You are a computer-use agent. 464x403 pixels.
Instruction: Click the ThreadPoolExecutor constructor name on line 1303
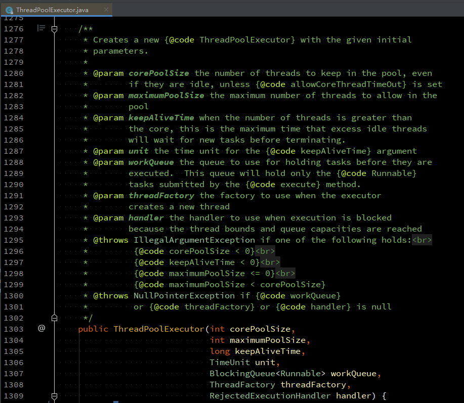click(158, 329)
